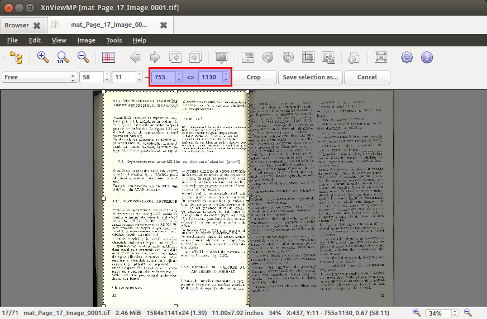Click the width stepper arrows beside 755
The width and height of the screenshot is (487, 319).
pyautogui.click(x=179, y=77)
